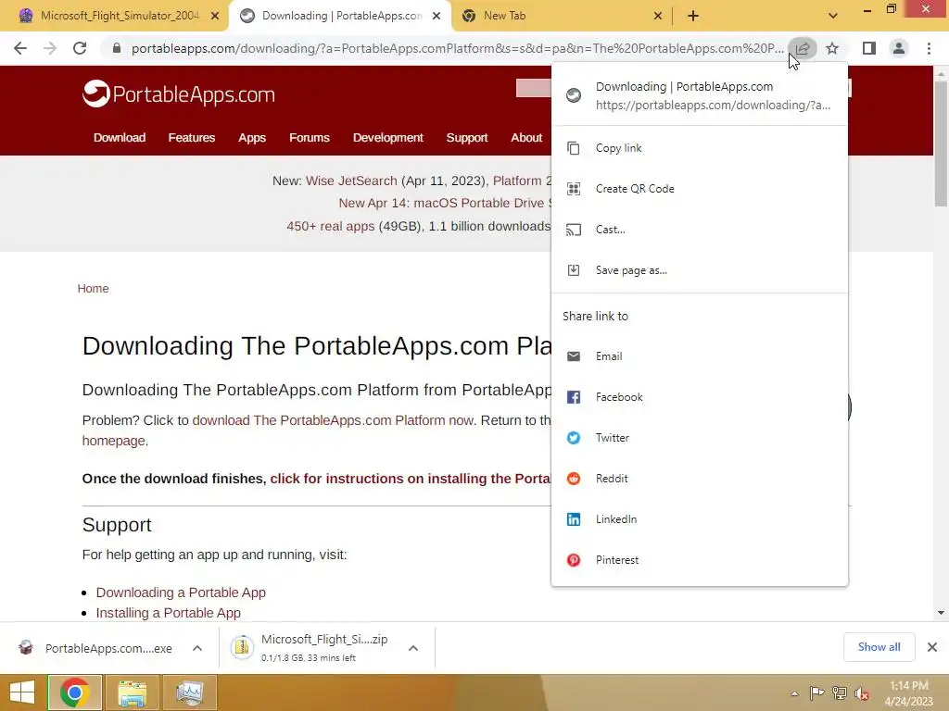Click Action Center flag tray icon
The image size is (949, 711).
[x=816, y=693]
